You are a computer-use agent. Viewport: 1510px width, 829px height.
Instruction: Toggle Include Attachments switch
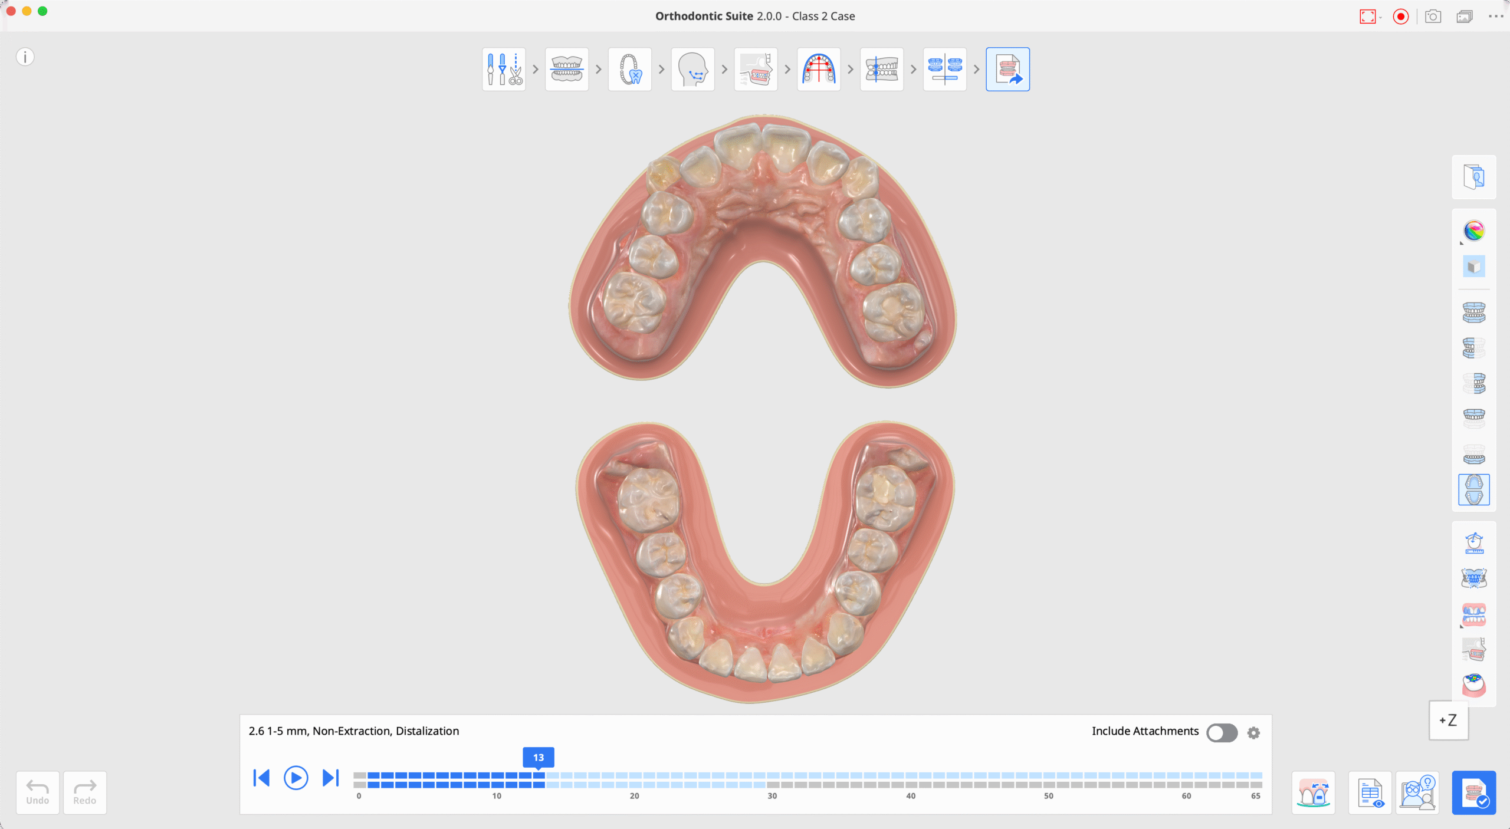tap(1222, 732)
